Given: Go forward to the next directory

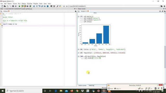Looking at the screenshot, I should click(x=67, y=6).
